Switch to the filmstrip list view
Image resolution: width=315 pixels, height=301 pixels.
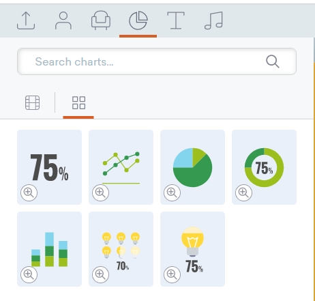point(32,103)
